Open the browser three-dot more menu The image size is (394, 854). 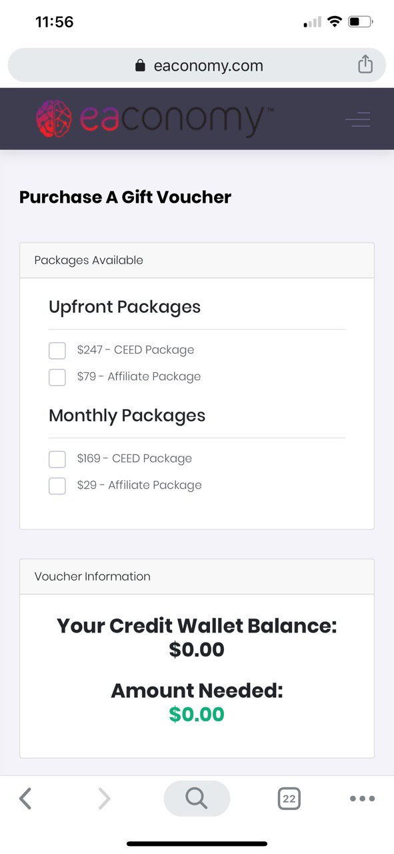pyautogui.click(x=362, y=798)
